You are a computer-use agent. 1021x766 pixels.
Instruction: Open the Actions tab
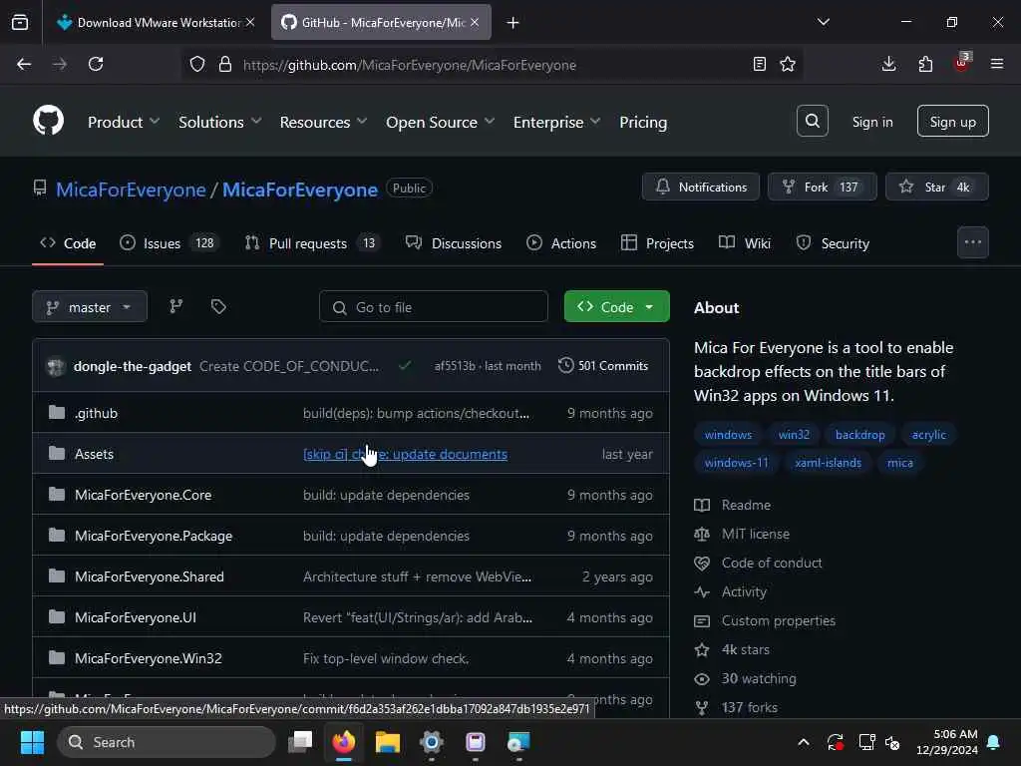coord(561,243)
